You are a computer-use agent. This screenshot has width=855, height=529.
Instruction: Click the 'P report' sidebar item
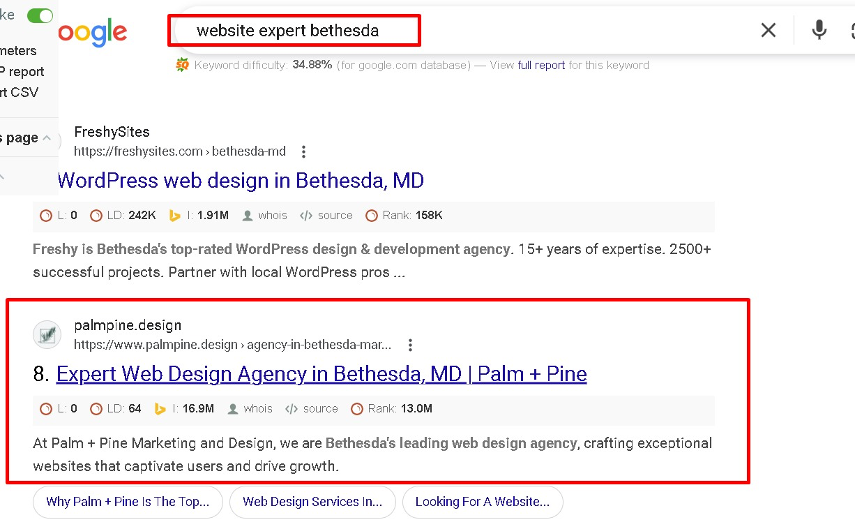click(22, 72)
